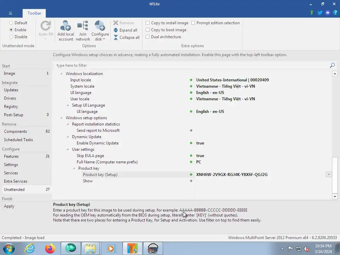Open the Discord link icon
Viewport: 340px width, 255px height.
(x=328, y=13)
